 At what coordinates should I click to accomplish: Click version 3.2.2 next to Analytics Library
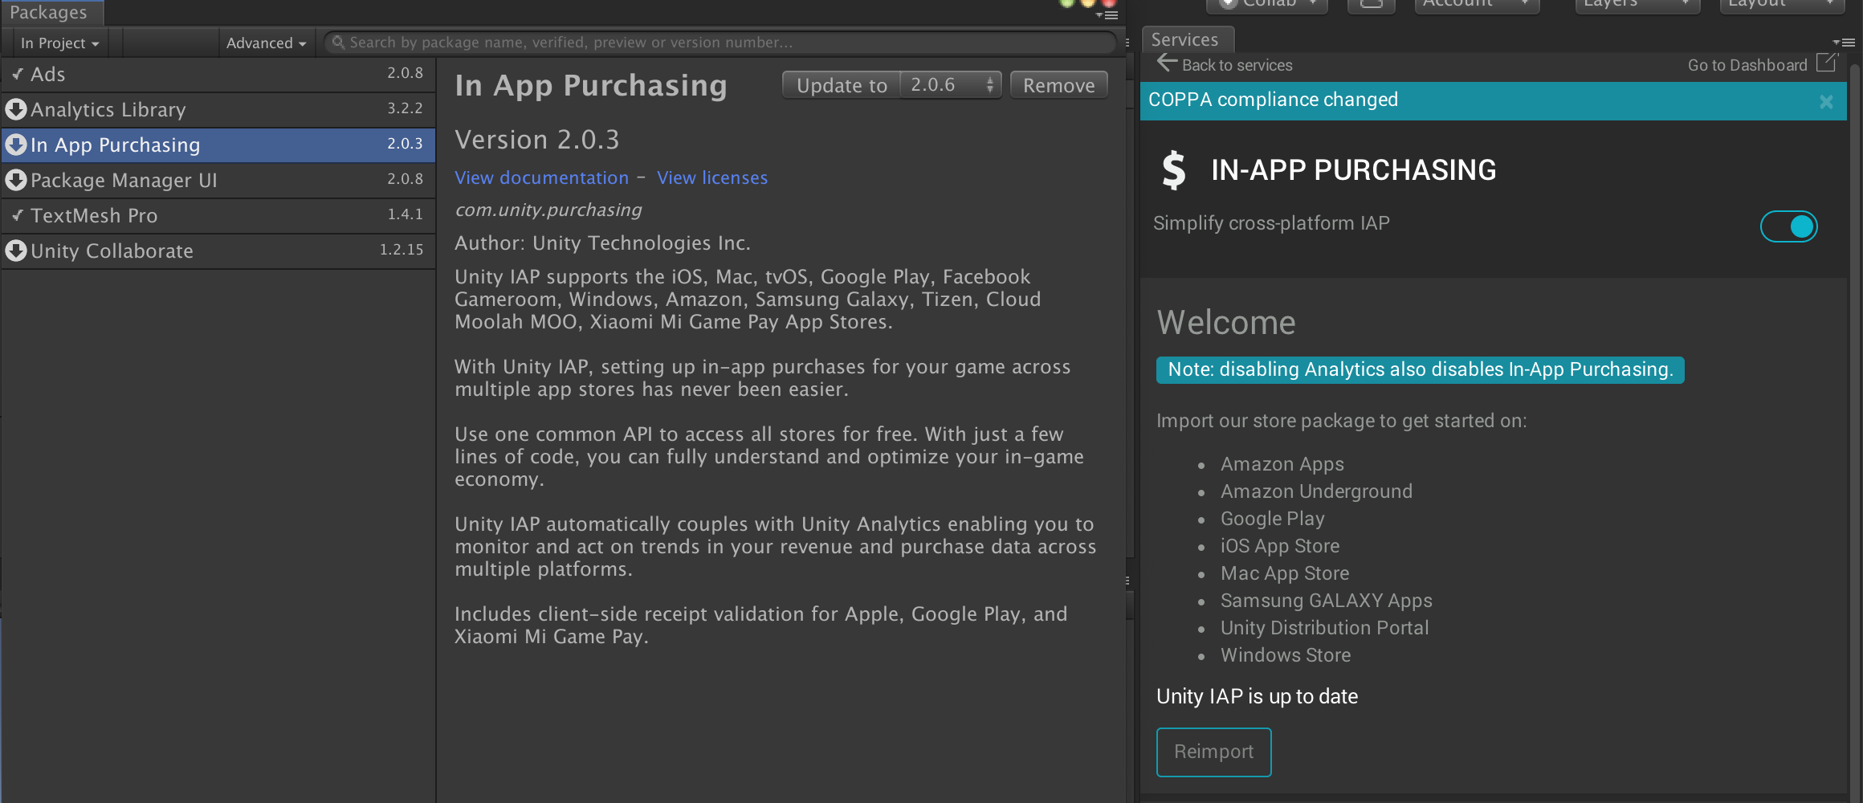405,108
